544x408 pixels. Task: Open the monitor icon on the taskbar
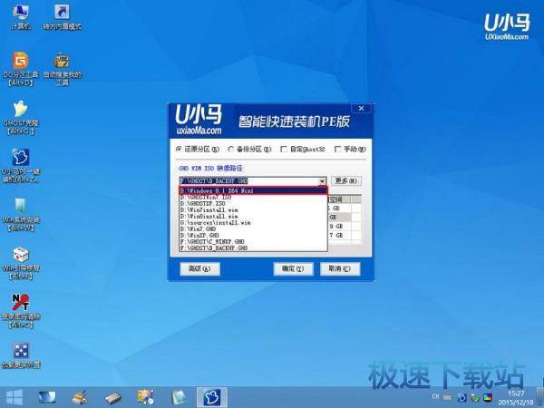pyautogui.click(x=47, y=398)
